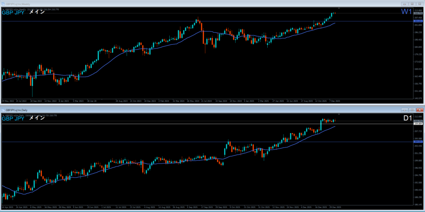Screen dimensions: 425x212
Task: Click the 210.770 current price tag in Weekly chart
Action: [418, 13]
